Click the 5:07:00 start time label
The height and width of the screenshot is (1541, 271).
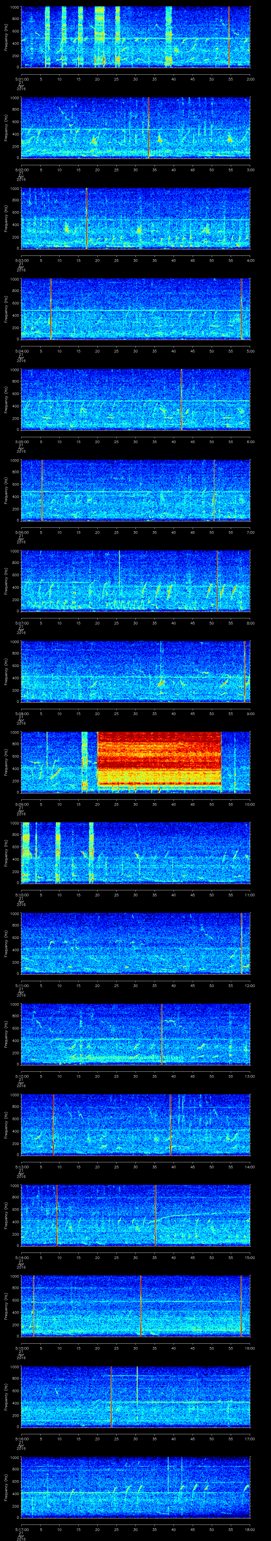[x=21, y=623]
